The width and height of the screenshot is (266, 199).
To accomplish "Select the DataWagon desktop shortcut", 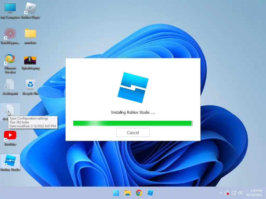I will point(10,36).
